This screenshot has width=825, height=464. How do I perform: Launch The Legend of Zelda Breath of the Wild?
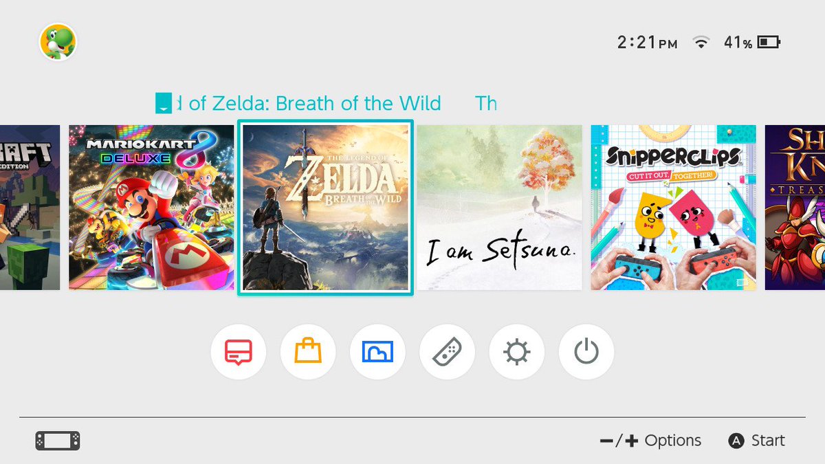325,208
